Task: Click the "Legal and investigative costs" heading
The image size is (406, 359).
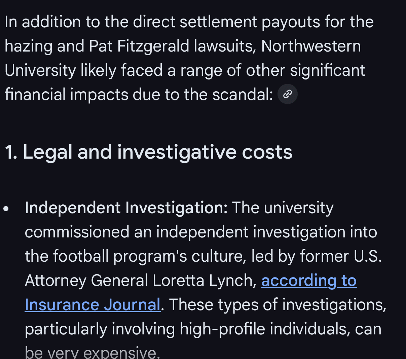Action: coord(157,152)
